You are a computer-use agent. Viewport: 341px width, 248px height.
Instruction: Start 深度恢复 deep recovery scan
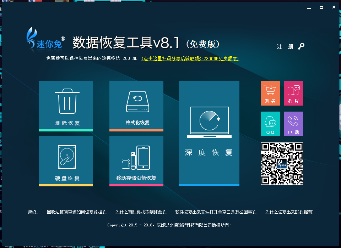pyautogui.click(x=209, y=134)
